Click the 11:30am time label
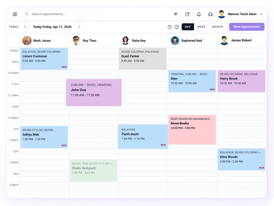274x206 pixels. tap(13, 95)
